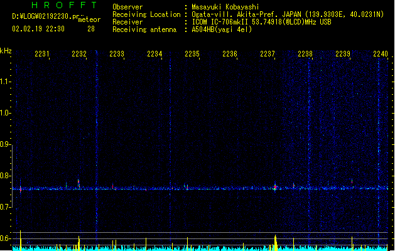This screenshot has width=395, height=251.
Task: Click the kHz axis unit label
Action: [x=6, y=51]
